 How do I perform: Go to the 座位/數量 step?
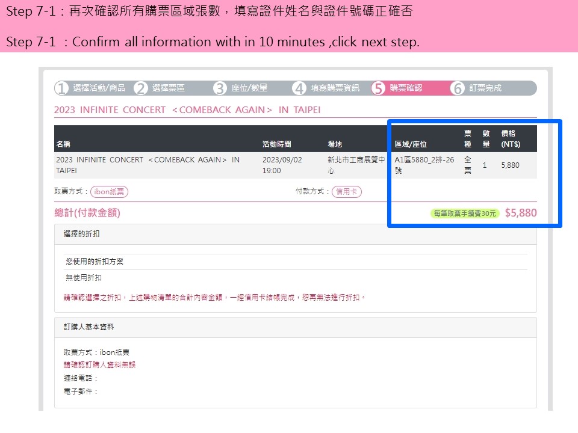point(249,88)
